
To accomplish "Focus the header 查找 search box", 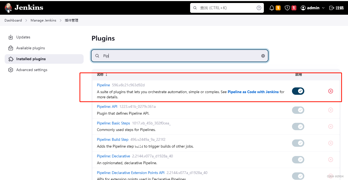I will (227, 8).
